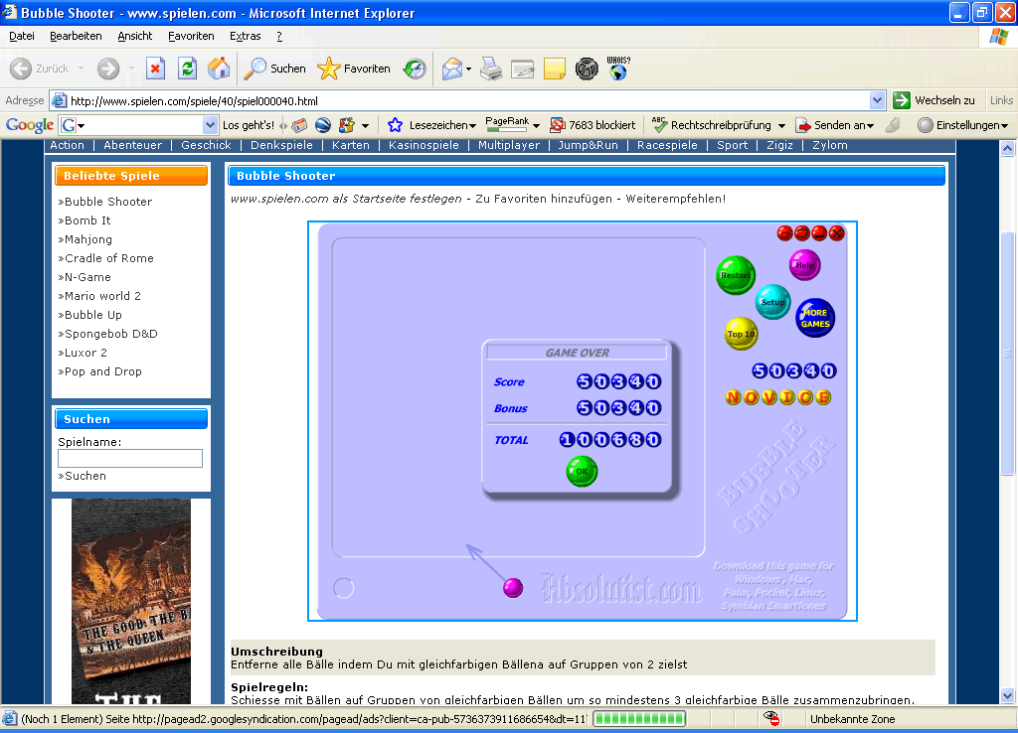Confirm game over with green OK bubble

[x=582, y=471]
